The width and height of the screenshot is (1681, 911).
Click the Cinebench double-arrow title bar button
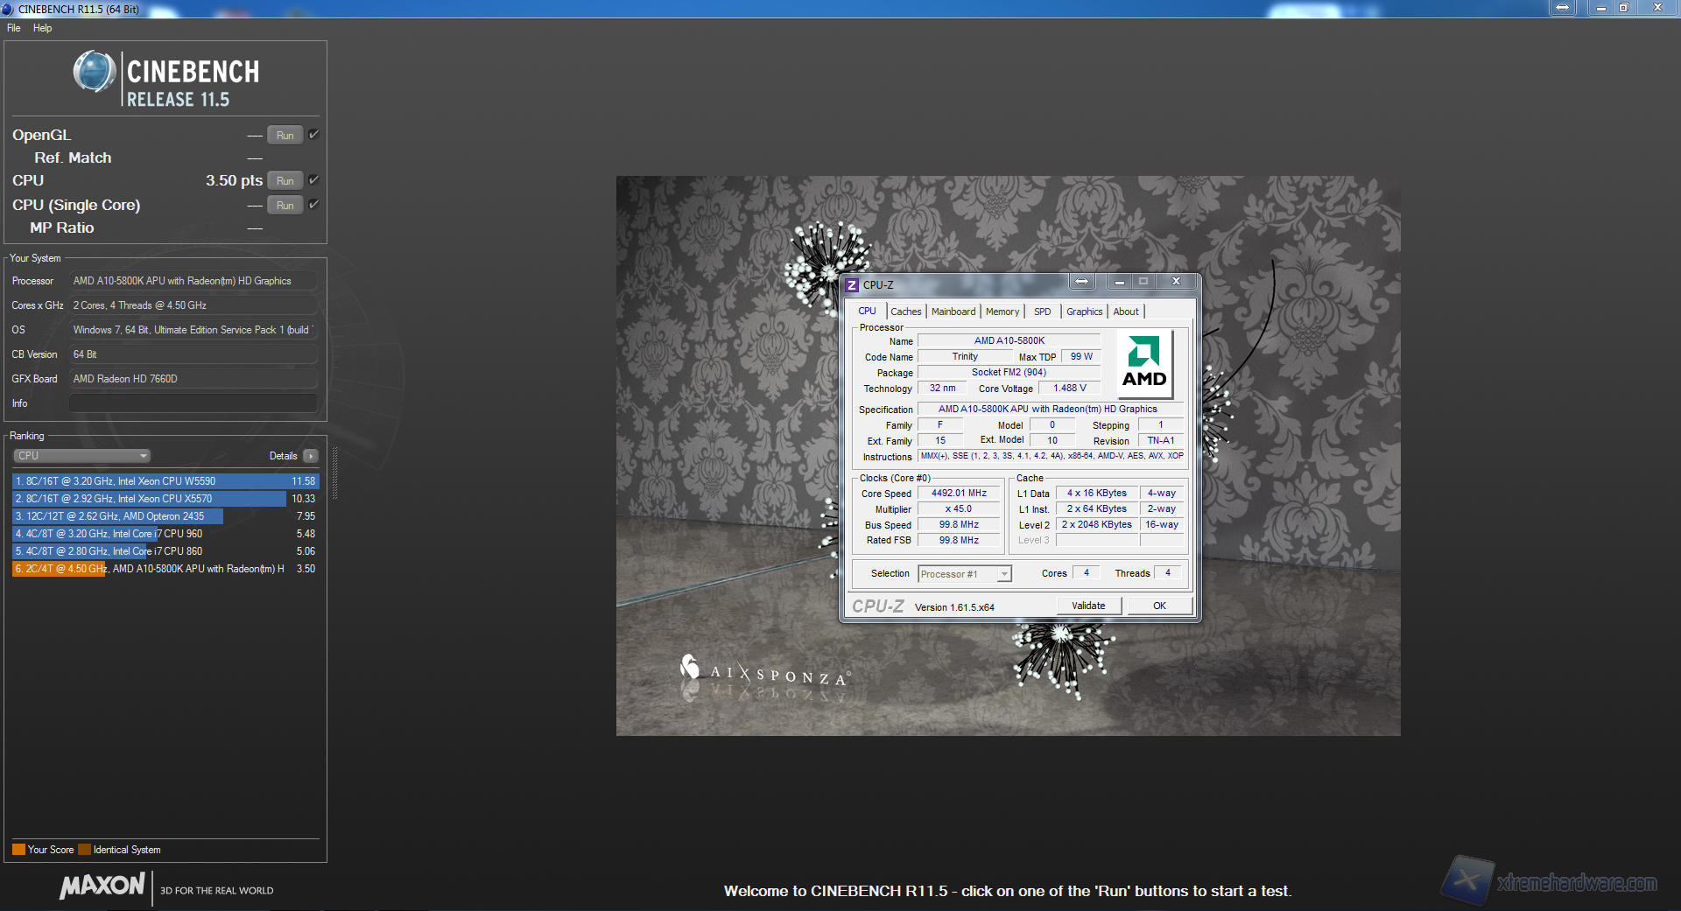click(x=1562, y=8)
